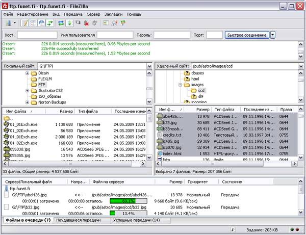Open the Site Manager dropdown arrow
This screenshot has width=306, height=235.
point(15,23)
